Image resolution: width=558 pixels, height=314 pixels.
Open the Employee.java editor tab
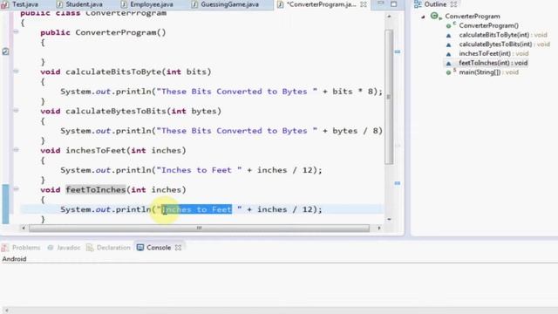(x=147, y=4)
